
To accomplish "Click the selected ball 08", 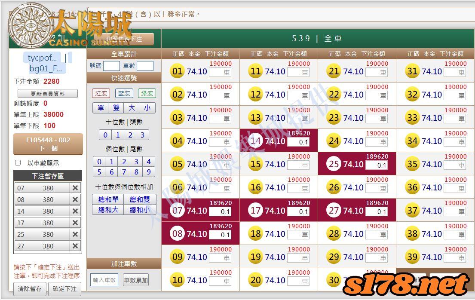I will tap(177, 234).
